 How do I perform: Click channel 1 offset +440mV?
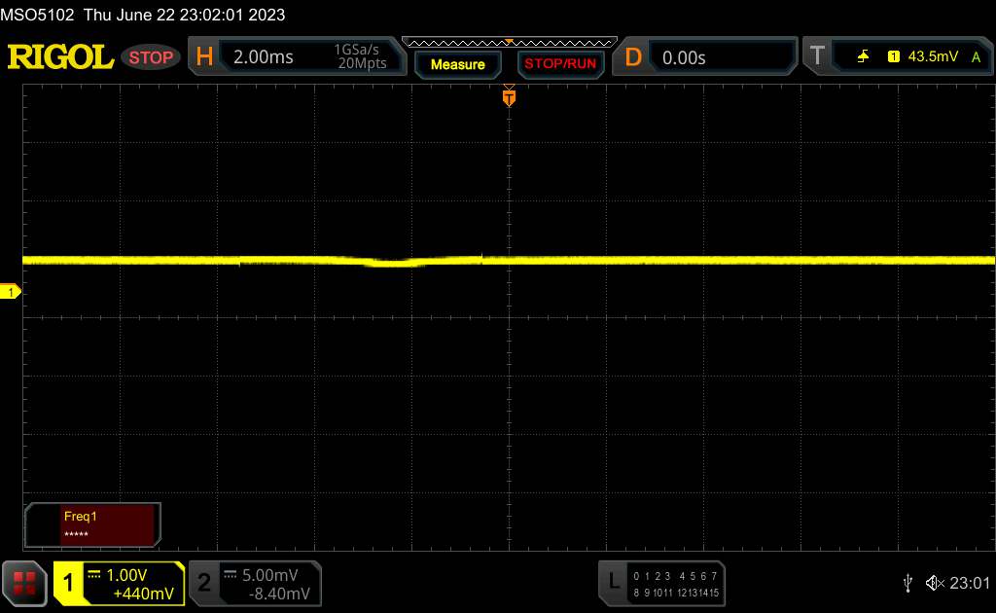(x=143, y=594)
